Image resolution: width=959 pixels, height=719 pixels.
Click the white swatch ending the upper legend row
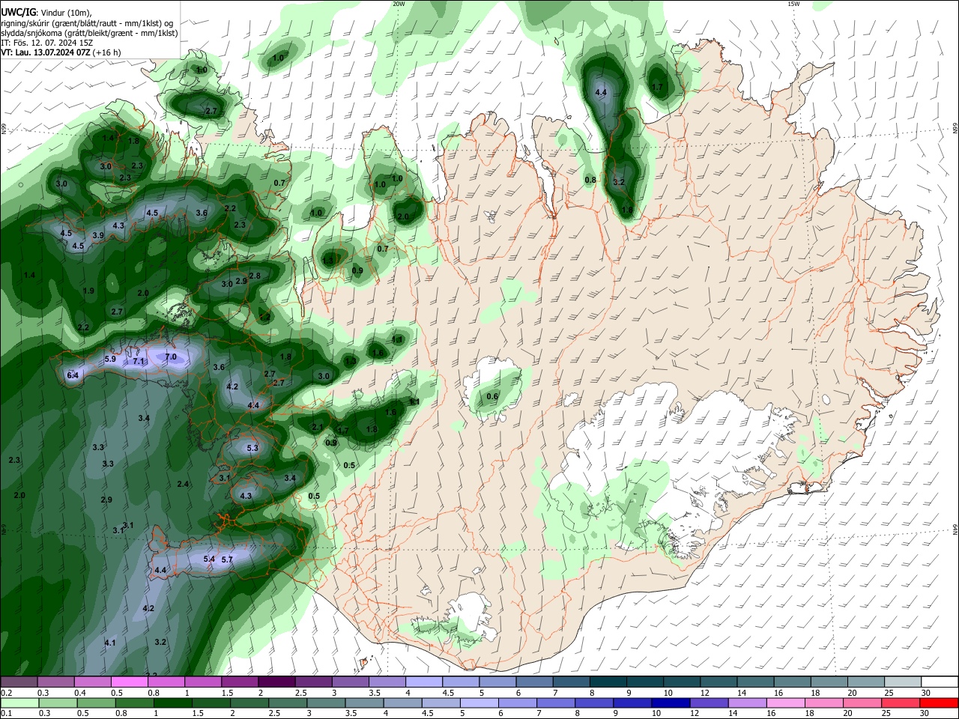940,682
